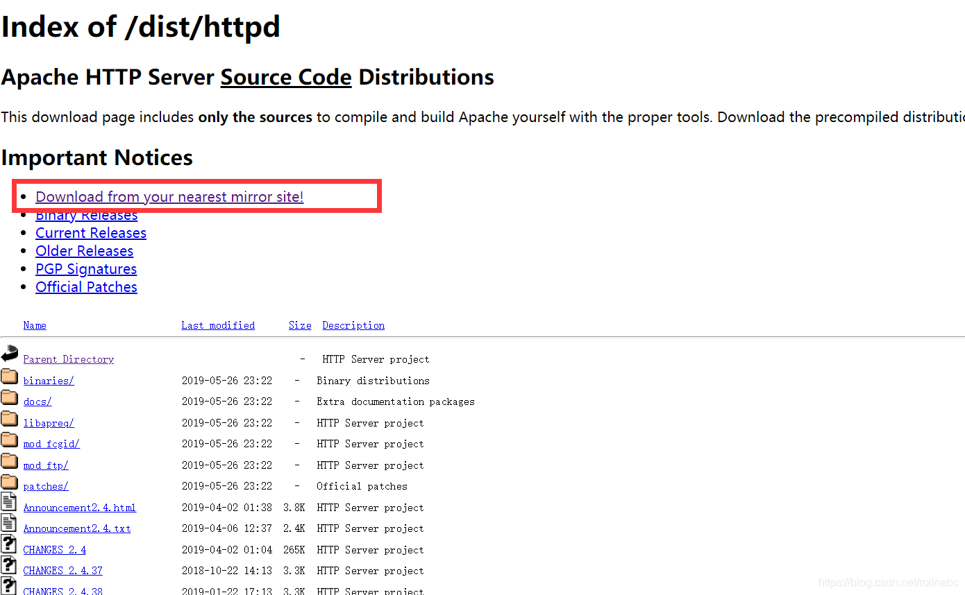Open the Parent Directory link
This screenshot has height=595, width=965.
pos(69,359)
